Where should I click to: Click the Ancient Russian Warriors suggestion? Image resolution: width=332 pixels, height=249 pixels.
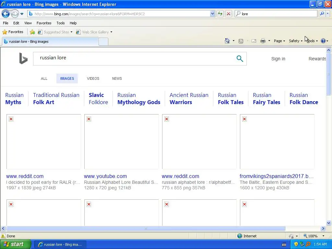click(189, 99)
